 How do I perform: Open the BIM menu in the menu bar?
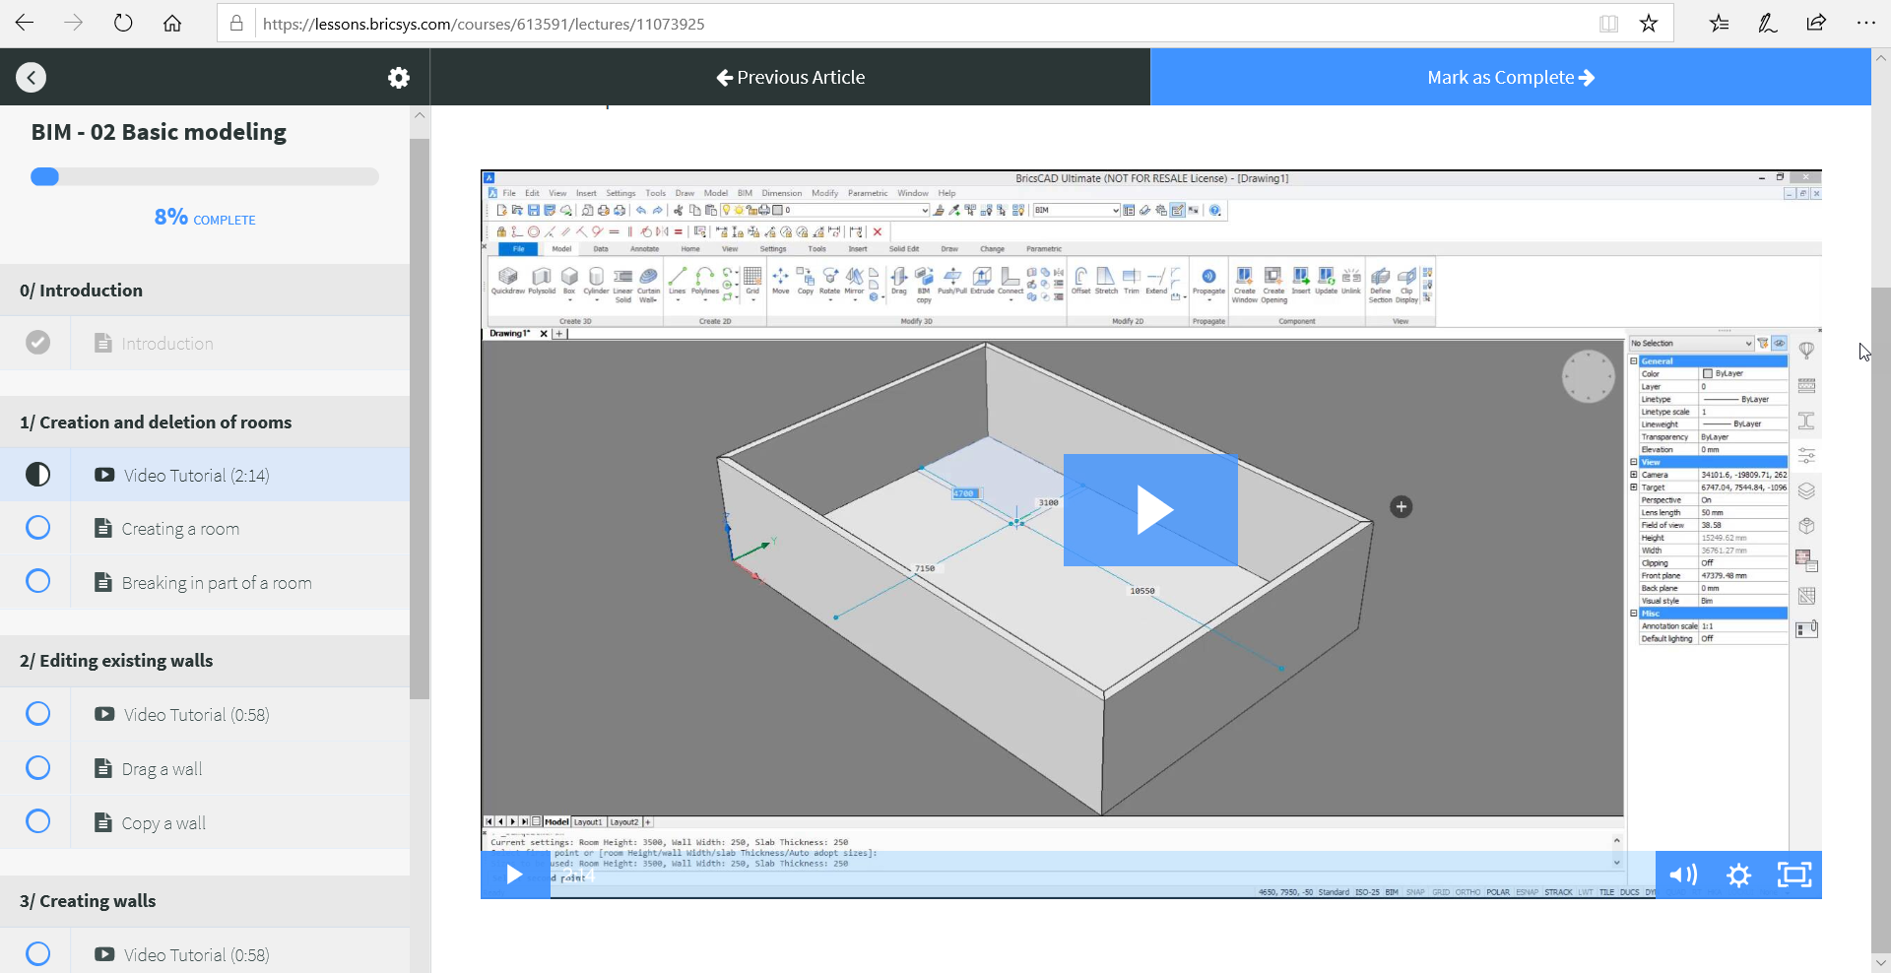click(x=744, y=193)
